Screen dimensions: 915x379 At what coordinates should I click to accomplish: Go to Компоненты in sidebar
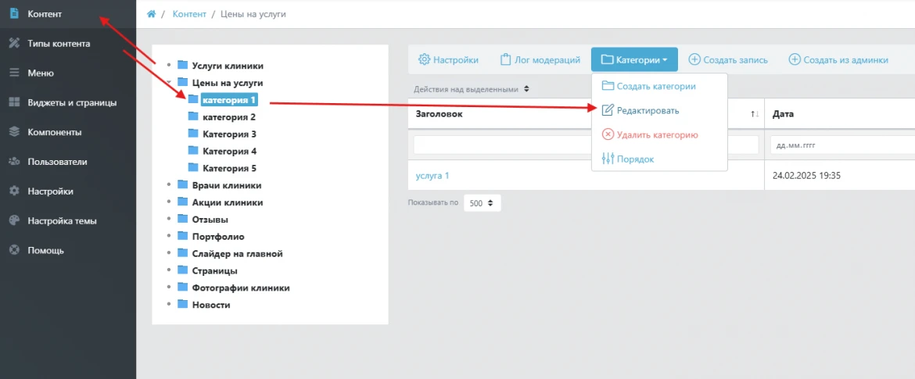[x=54, y=132]
